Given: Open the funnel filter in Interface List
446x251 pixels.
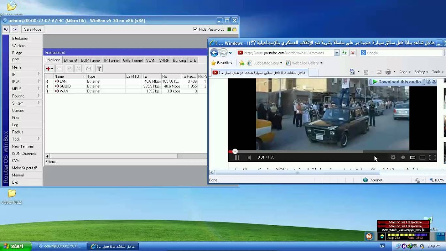Looking at the screenshot, I should (99, 69).
